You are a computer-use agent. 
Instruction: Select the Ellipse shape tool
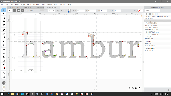coord(4,73)
